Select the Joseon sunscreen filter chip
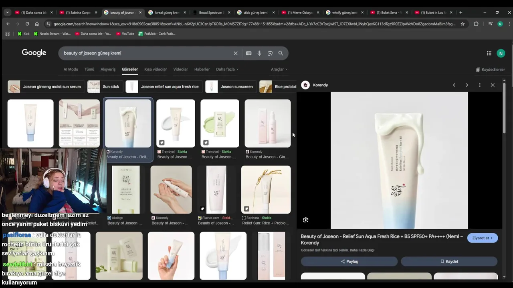Image resolution: width=513 pixels, height=288 pixels. (x=230, y=86)
